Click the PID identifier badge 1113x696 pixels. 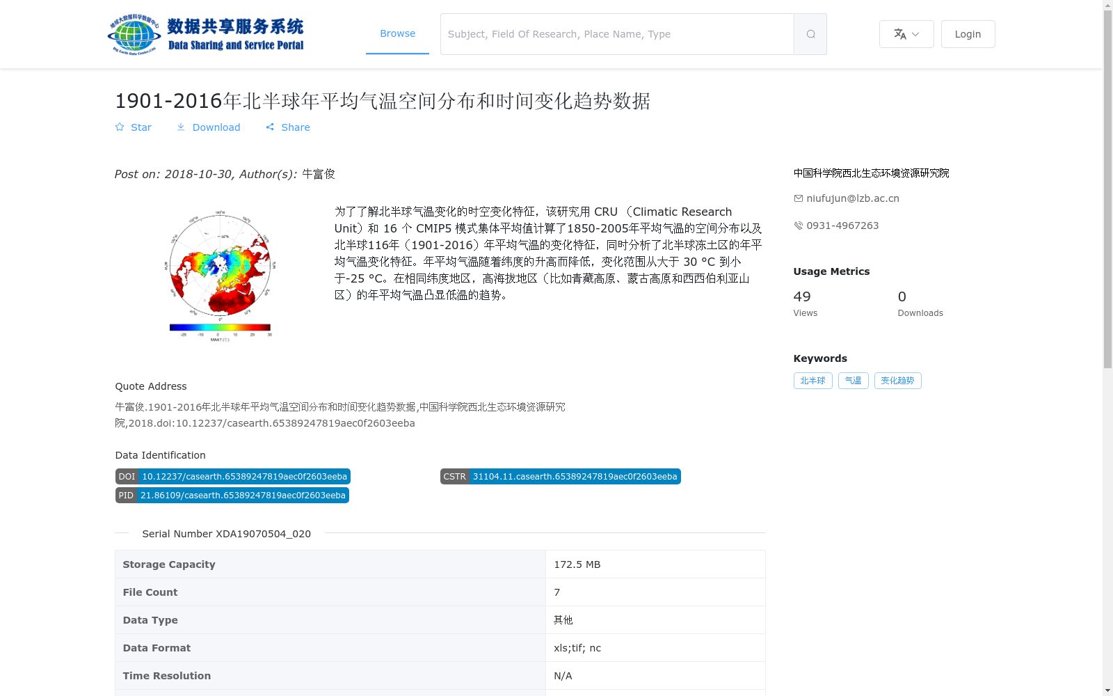232,496
